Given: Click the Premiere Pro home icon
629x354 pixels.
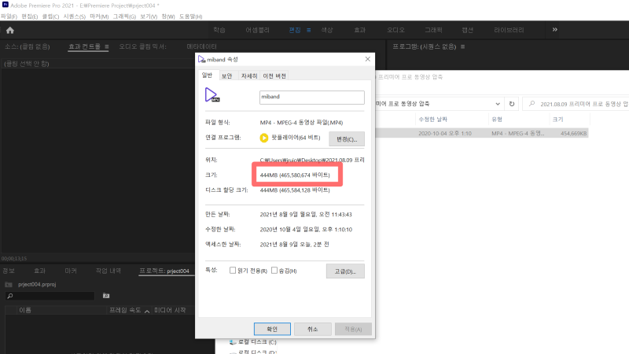Looking at the screenshot, I should pyautogui.click(x=10, y=30).
